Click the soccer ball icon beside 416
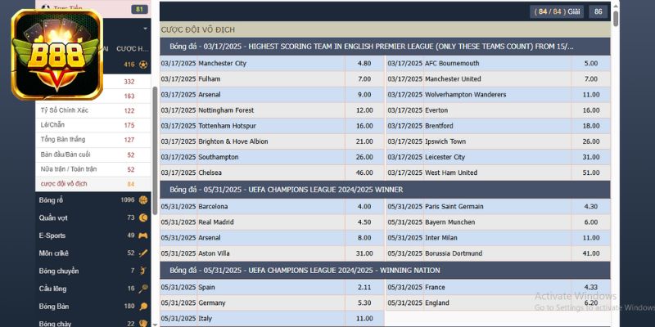This screenshot has width=655, height=327. click(143, 65)
